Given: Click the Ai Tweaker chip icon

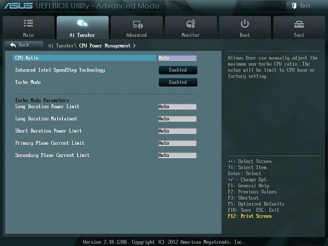Looking at the screenshot, I should point(82,23).
